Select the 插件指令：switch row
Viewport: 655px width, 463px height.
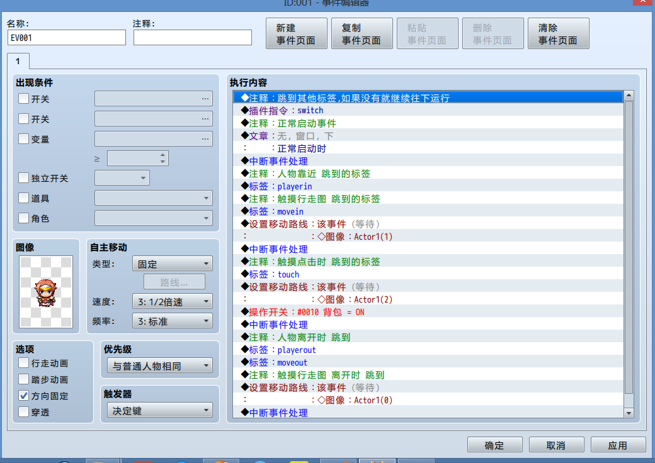(x=428, y=110)
